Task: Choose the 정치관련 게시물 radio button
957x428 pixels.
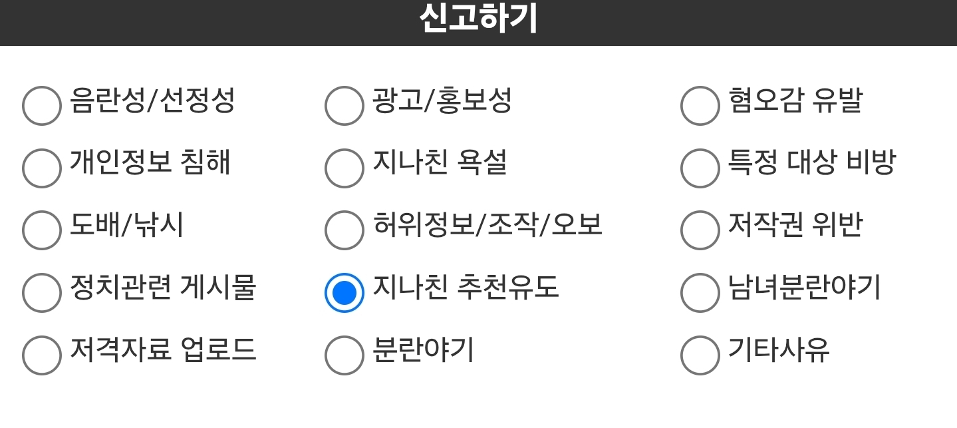Action: [x=42, y=292]
